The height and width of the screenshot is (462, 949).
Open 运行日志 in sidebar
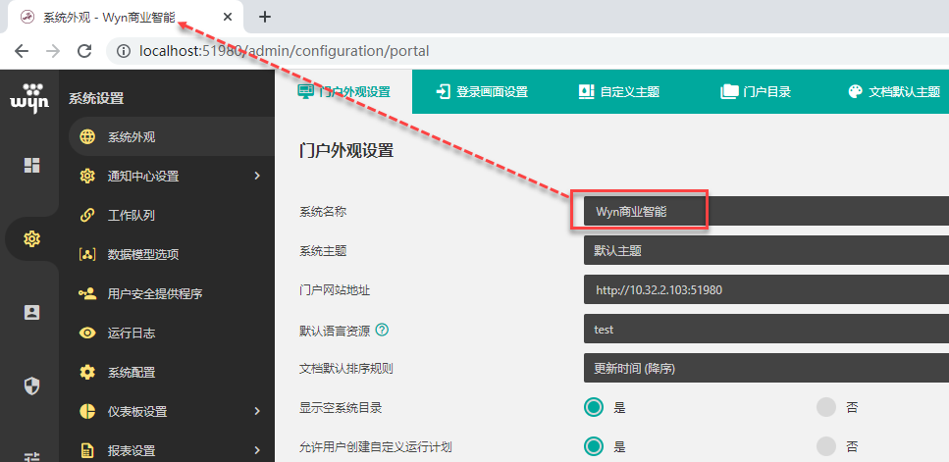point(172,334)
